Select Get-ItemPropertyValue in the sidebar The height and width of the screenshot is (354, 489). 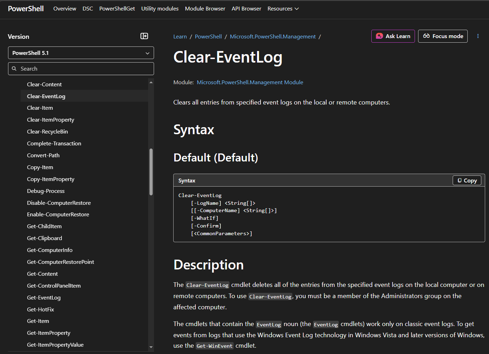(55, 345)
